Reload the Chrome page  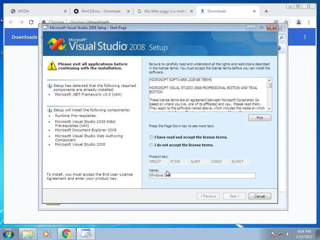tap(31, 22)
